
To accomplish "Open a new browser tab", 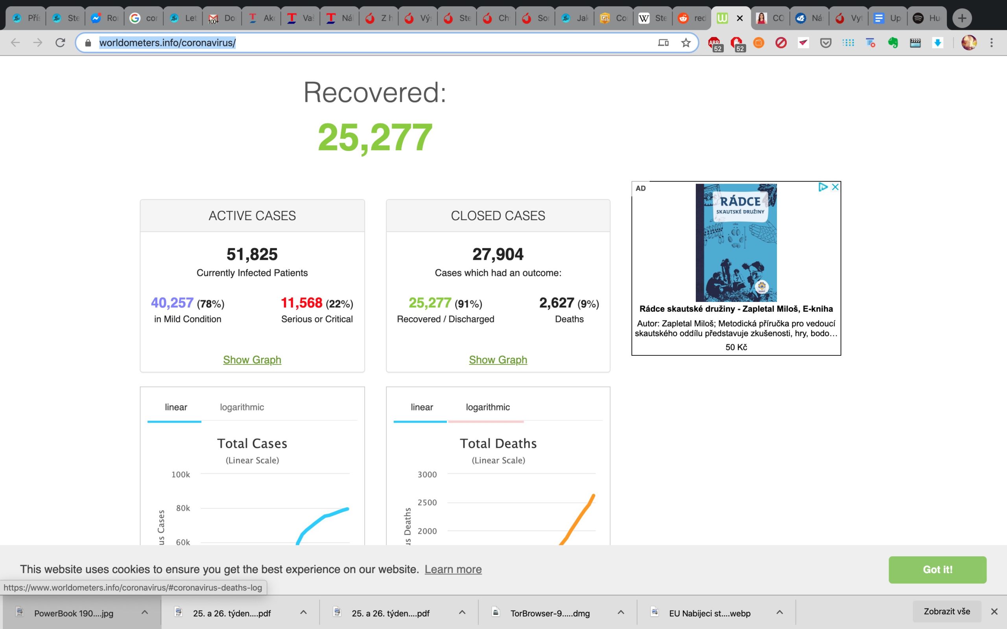I will tap(962, 18).
